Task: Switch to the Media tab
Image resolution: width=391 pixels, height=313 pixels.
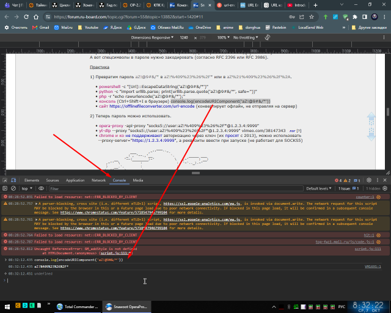Action: coord(138,180)
